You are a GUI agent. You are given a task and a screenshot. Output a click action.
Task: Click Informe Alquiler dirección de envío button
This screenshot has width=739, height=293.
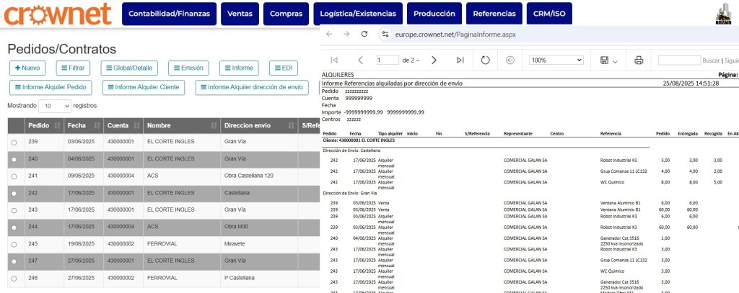coord(252,88)
